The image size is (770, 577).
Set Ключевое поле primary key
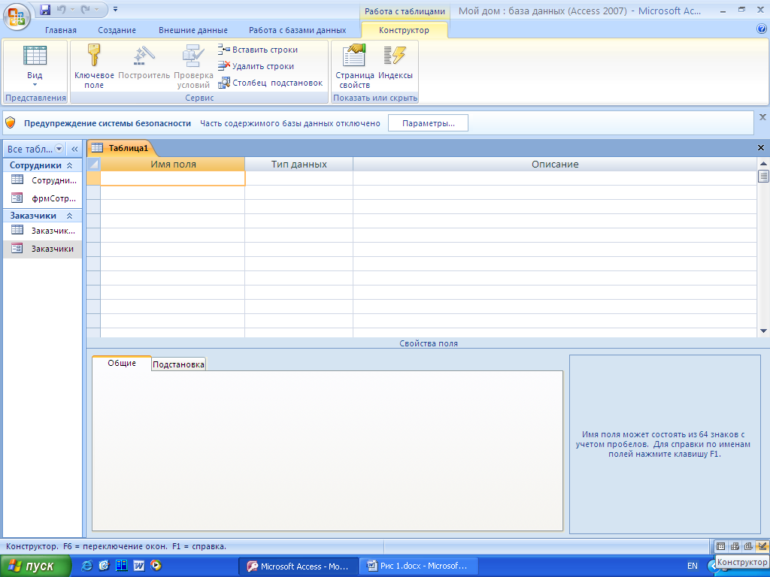[94, 66]
